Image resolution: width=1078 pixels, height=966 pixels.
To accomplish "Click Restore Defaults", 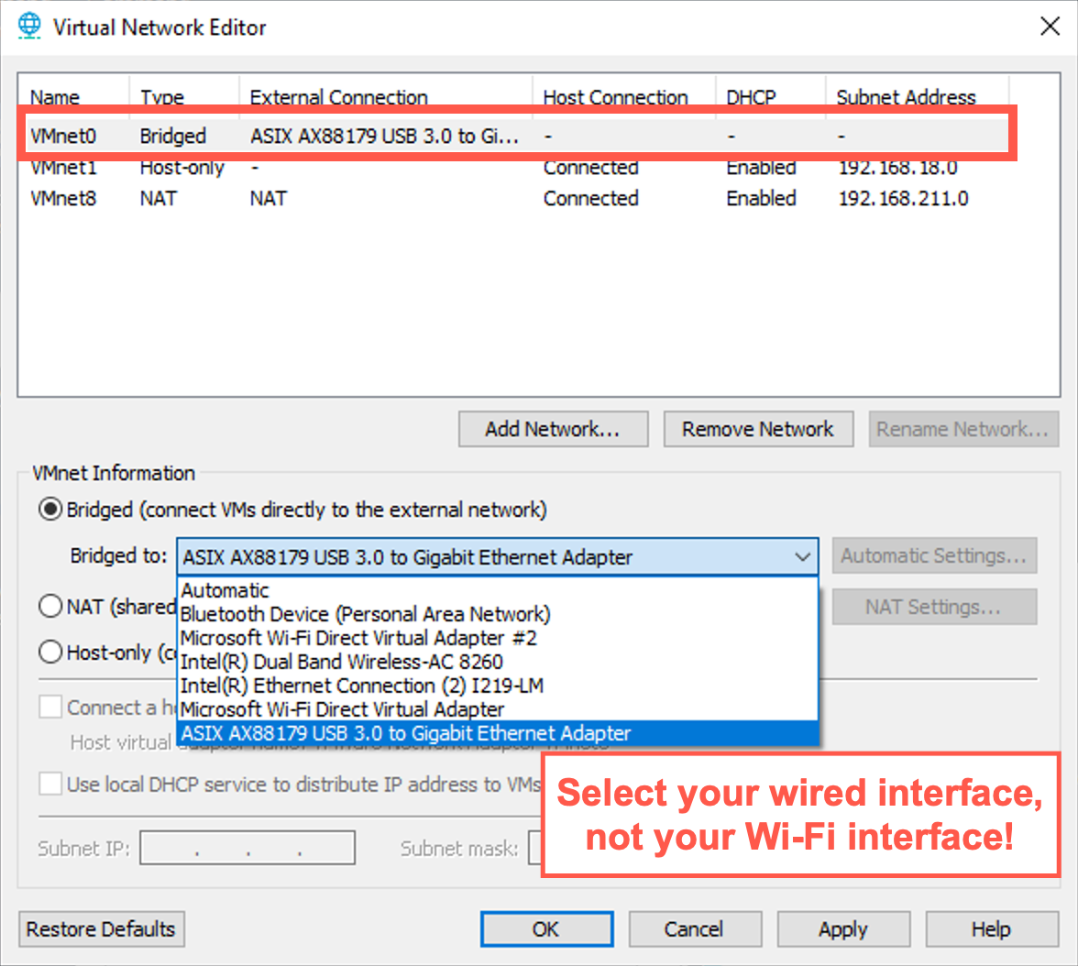I will point(101,928).
